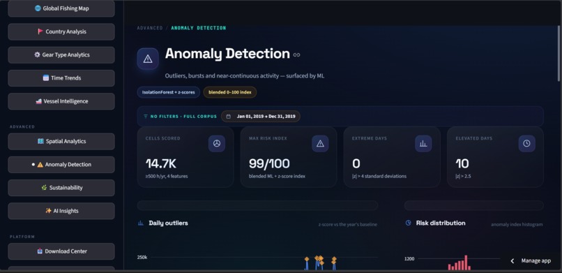The image size is (562, 273).
Task: Open Spatial Analytics page
Action: click(x=61, y=141)
